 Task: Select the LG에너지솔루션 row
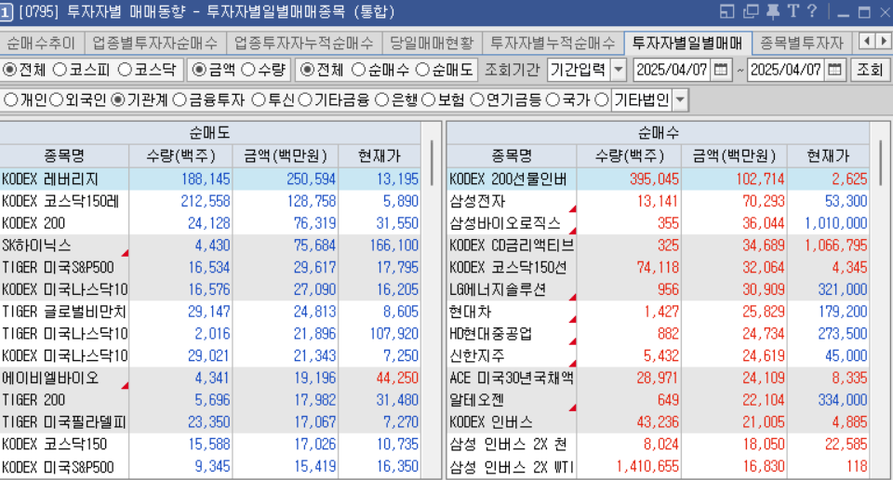point(659,289)
